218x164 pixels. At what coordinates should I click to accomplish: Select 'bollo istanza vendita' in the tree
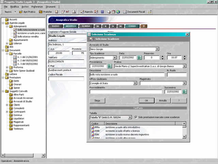(x=28, y=37)
